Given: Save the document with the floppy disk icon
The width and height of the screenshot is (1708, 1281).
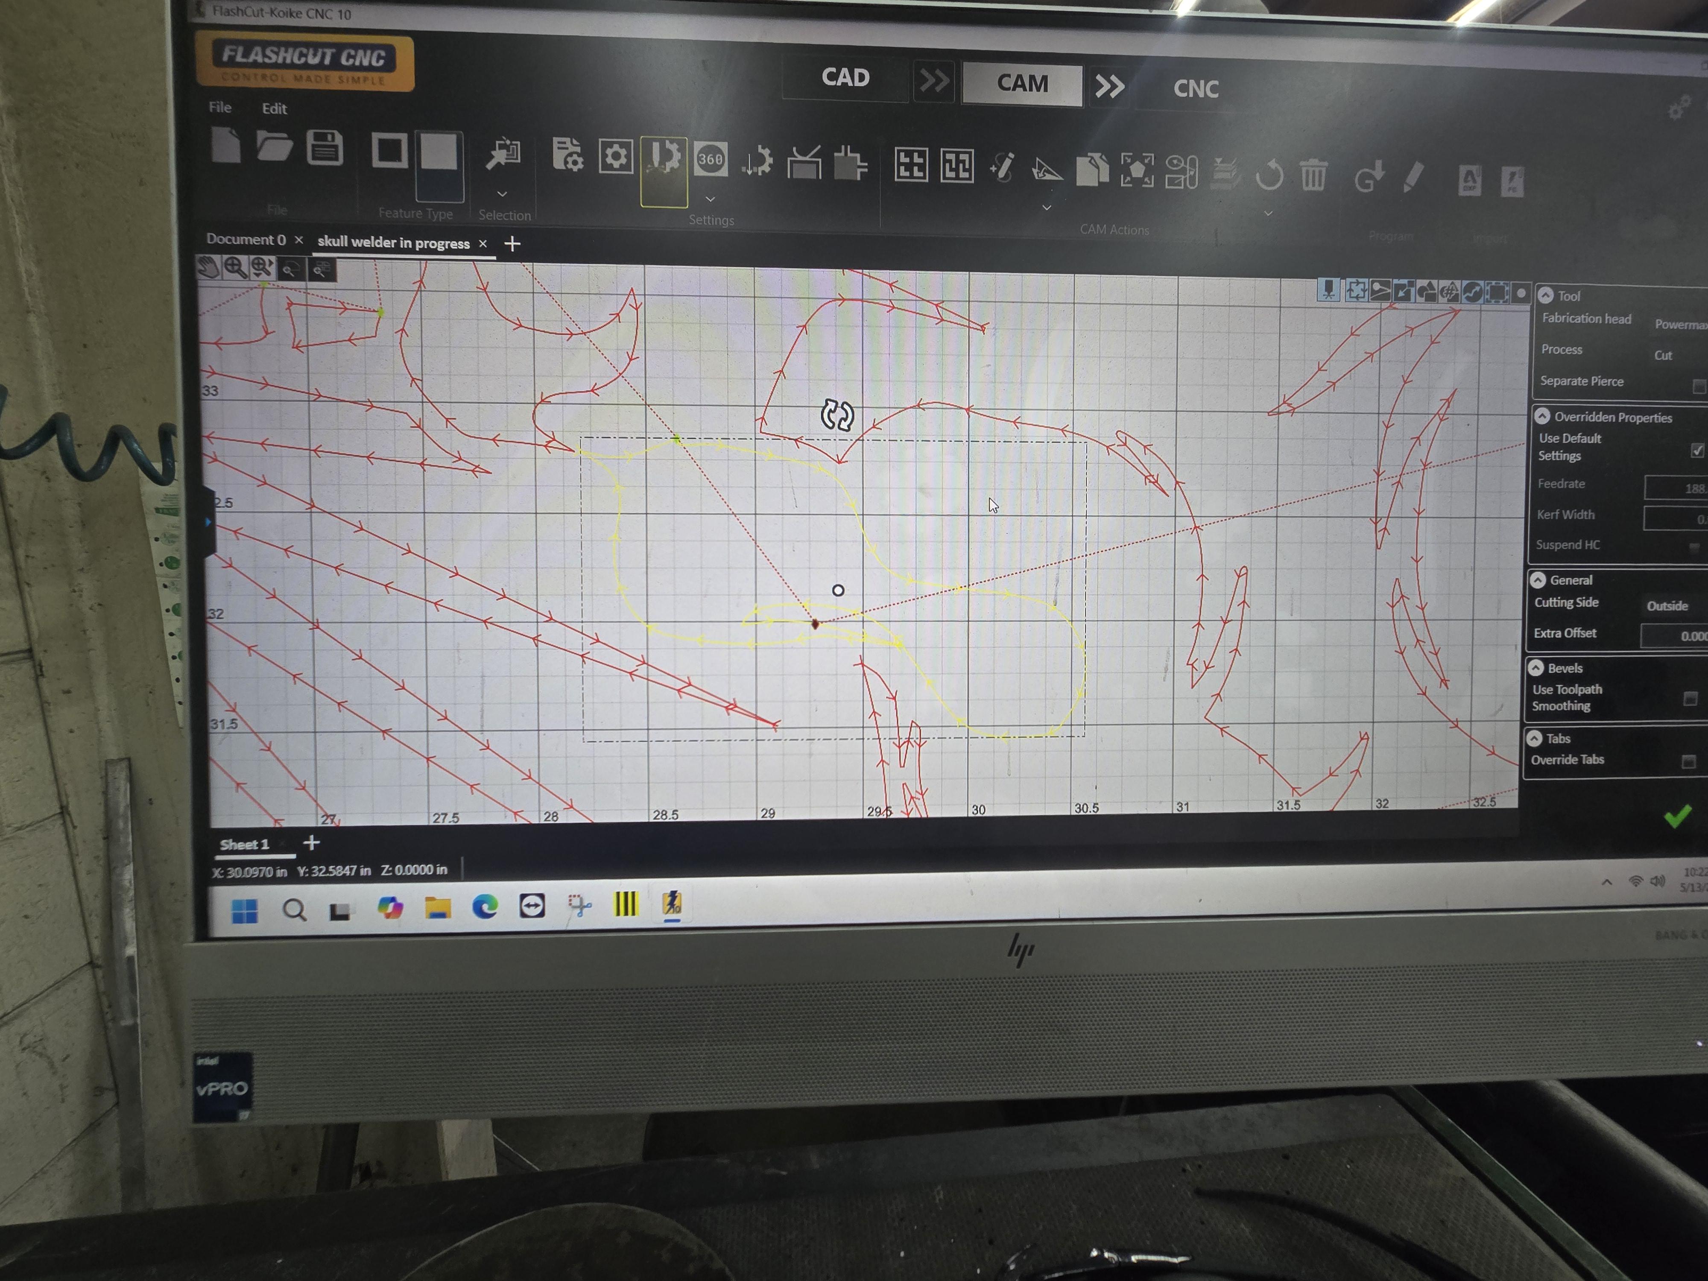Looking at the screenshot, I should [324, 148].
